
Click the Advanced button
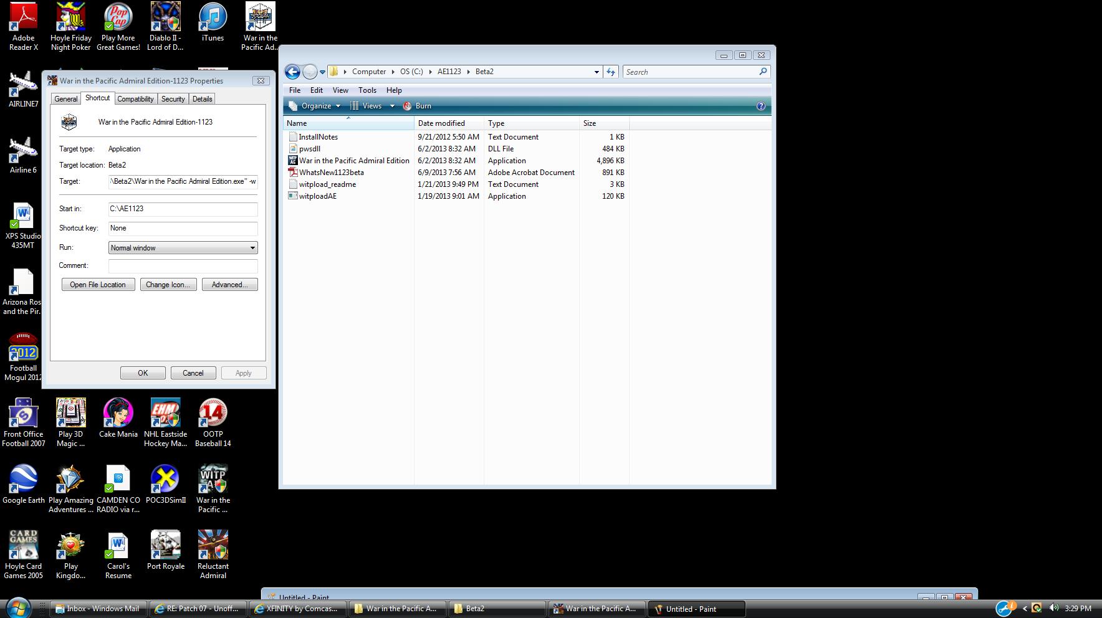(x=229, y=285)
